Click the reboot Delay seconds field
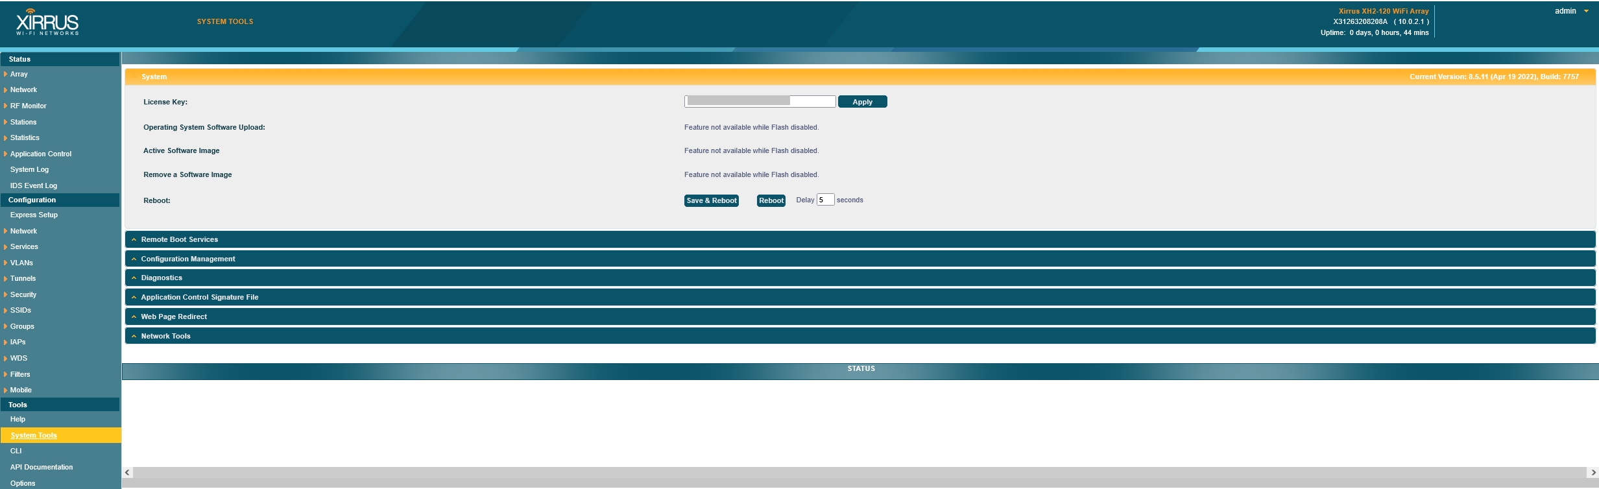Viewport: 1599px width, 489px height. 825,200
